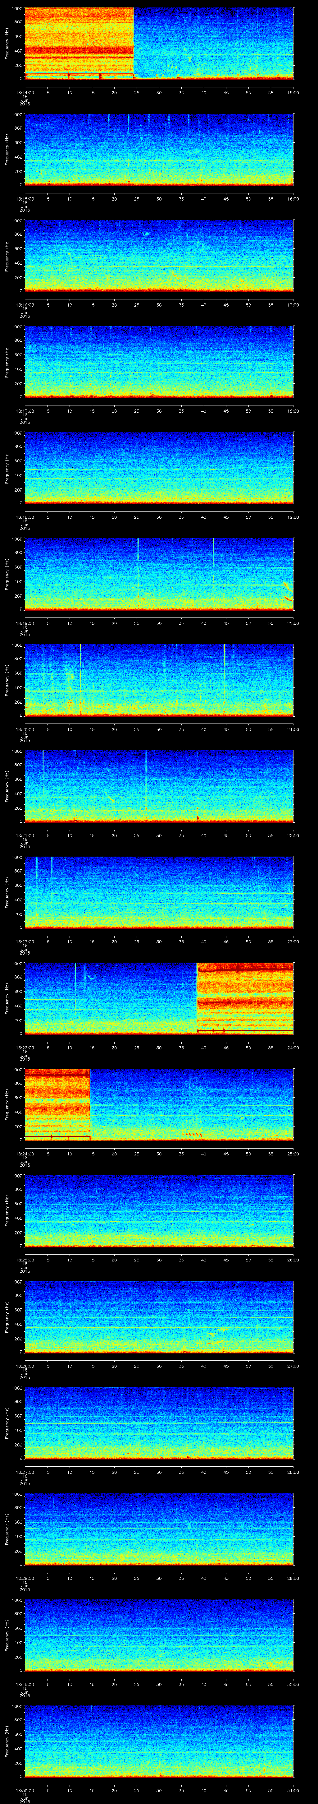Open the spectrogram panel starting at 18:16:00
The height and width of the screenshot is (1804, 318).
159,256
